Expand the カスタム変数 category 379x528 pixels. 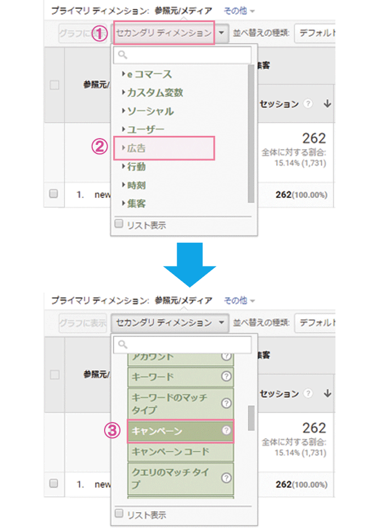(x=153, y=93)
